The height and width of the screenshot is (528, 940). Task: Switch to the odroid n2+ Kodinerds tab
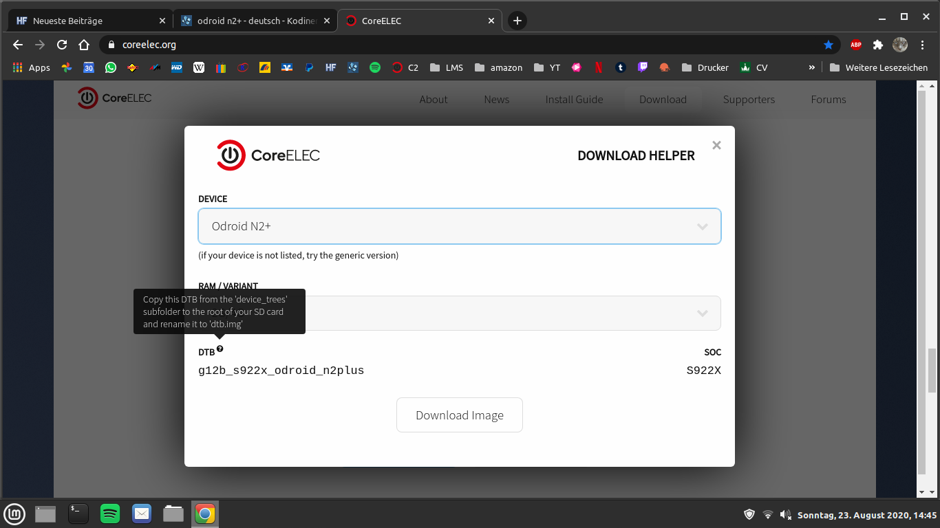point(255,21)
